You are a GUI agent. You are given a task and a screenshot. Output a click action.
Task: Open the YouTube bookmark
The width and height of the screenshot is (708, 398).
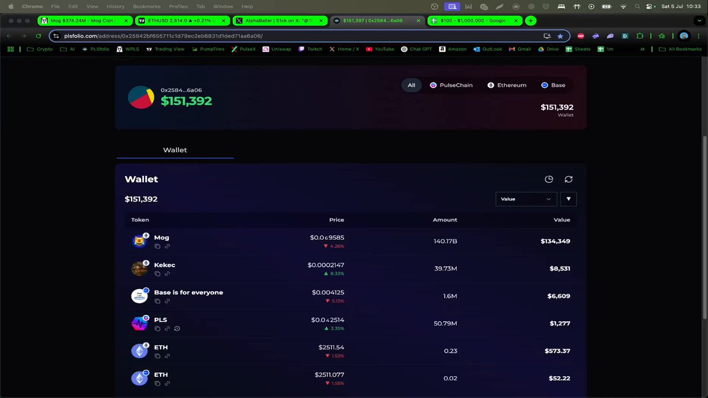point(379,49)
